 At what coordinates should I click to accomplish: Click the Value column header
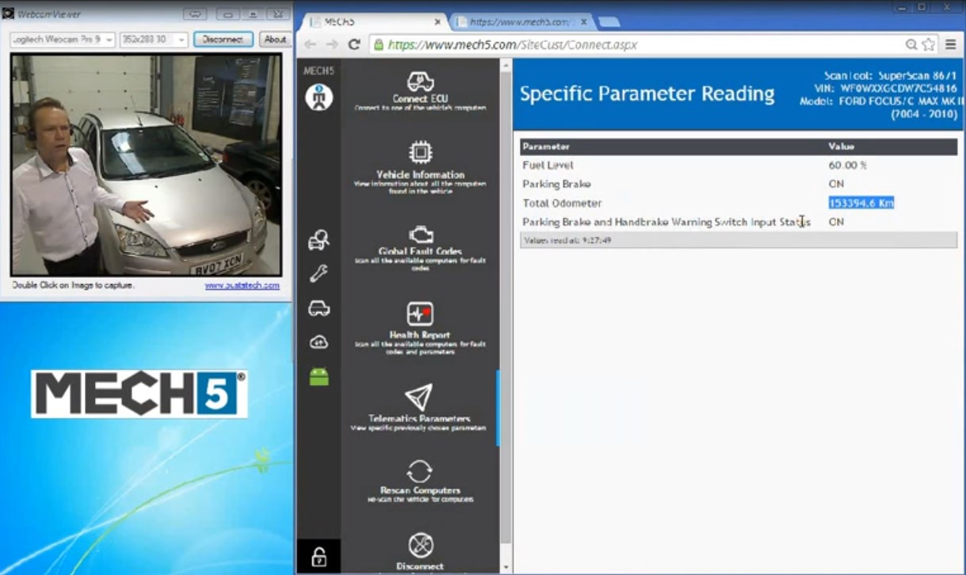pyautogui.click(x=841, y=147)
